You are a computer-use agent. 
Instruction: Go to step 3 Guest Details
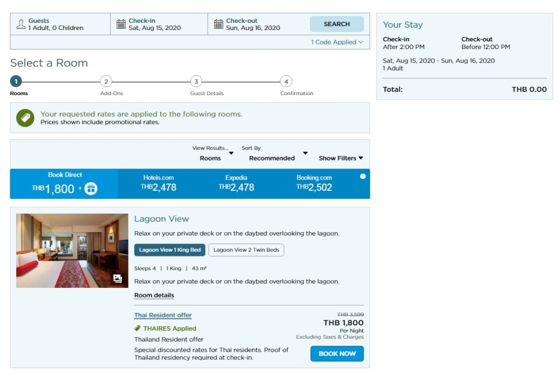pyautogui.click(x=196, y=82)
